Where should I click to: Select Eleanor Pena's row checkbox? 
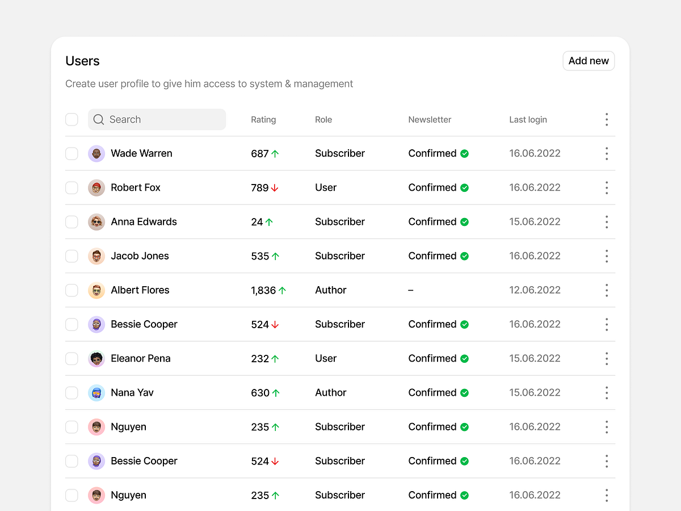(x=72, y=358)
